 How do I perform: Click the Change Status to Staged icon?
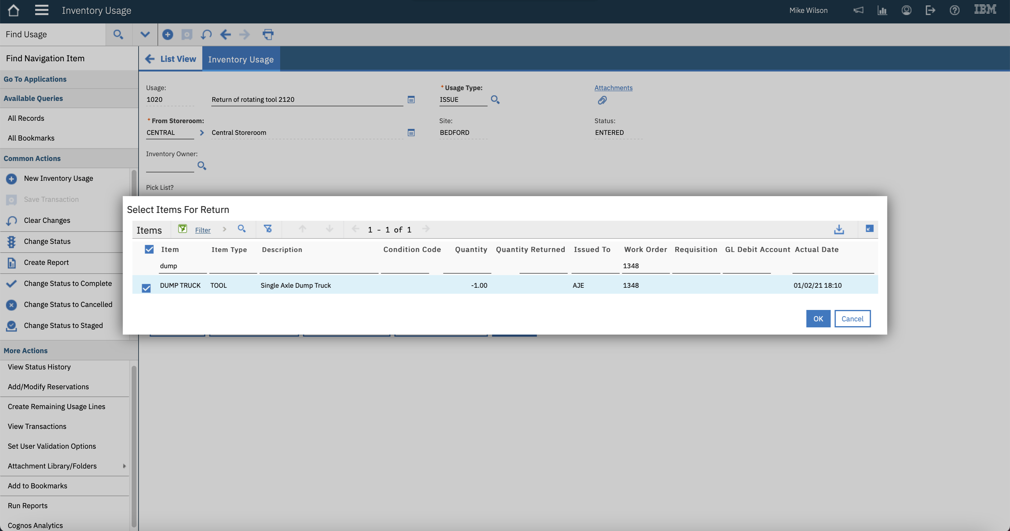coord(11,326)
